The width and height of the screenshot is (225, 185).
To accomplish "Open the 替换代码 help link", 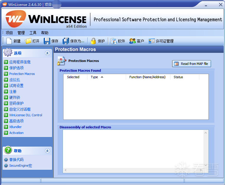I will [16, 160].
